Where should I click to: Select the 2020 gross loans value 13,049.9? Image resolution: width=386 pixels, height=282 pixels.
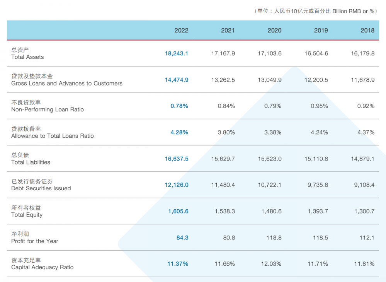coord(269,80)
